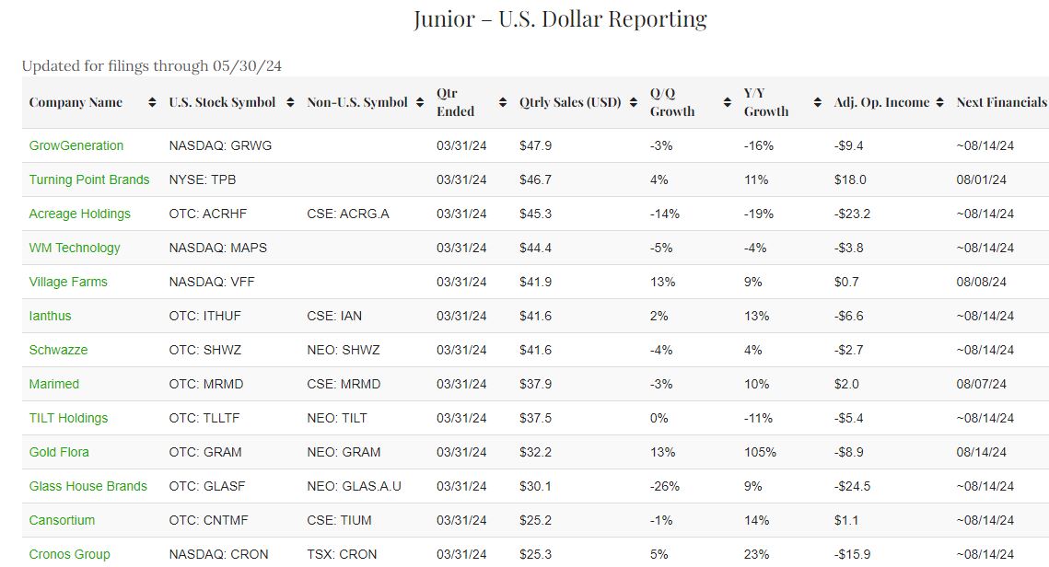Visit Acreage Holdings company page
The width and height of the screenshot is (1049, 567).
point(80,214)
